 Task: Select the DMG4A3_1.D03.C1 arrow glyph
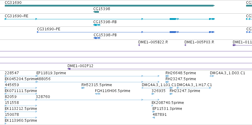pyautogui.click(x=212, y=76)
